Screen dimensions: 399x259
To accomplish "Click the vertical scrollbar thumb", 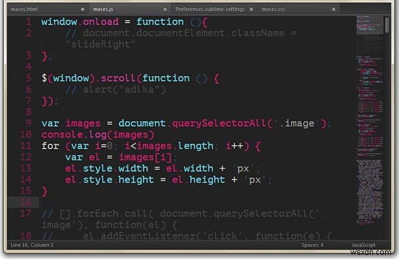I will click(387, 25).
